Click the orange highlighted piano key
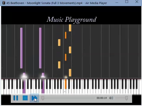 (x=66, y=84)
